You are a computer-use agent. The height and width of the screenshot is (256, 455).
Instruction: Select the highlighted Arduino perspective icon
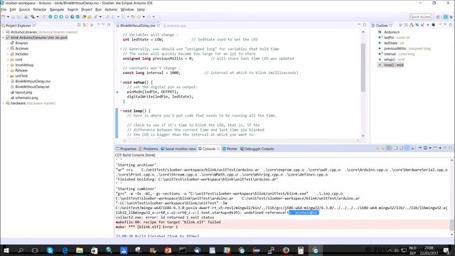[446, 17]
